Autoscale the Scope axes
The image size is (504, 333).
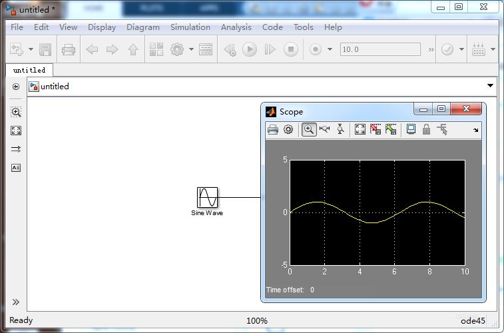coord(360,129)
